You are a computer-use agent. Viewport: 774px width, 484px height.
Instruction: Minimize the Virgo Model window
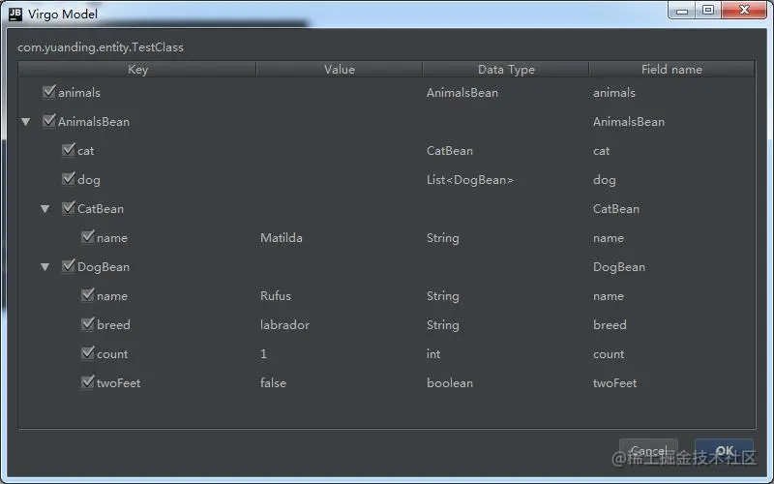[682, 11]
